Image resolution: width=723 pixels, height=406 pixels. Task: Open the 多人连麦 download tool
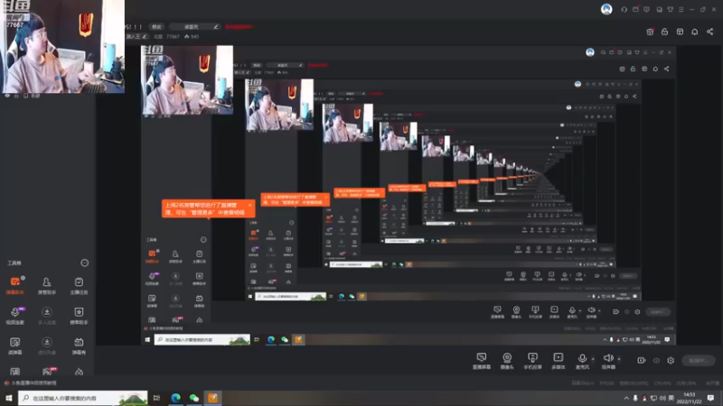click(x=47, y=315)
